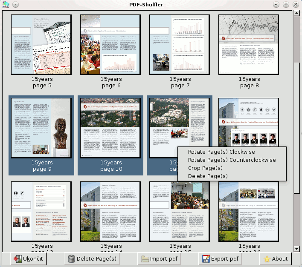302x267 pixels.
Task: Select the thumbnail below page 10
Action: click(110, 212)
